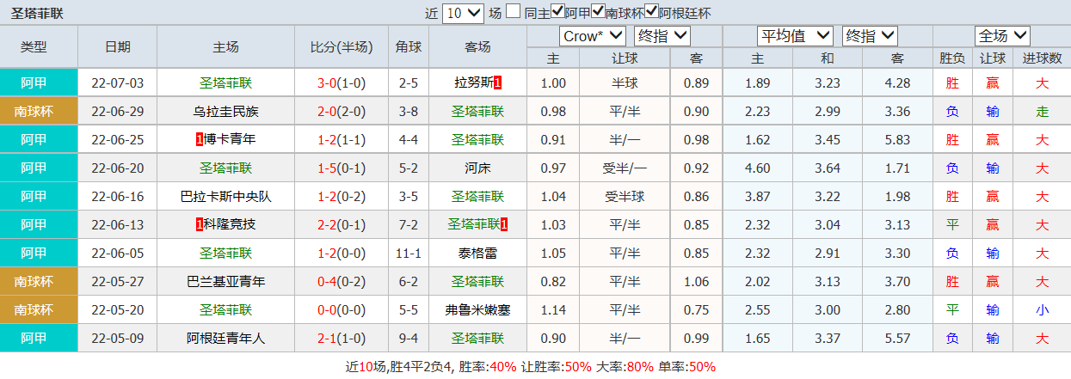Click the 角球 column header
The image size is (1071, 379).
pos(409,47)
